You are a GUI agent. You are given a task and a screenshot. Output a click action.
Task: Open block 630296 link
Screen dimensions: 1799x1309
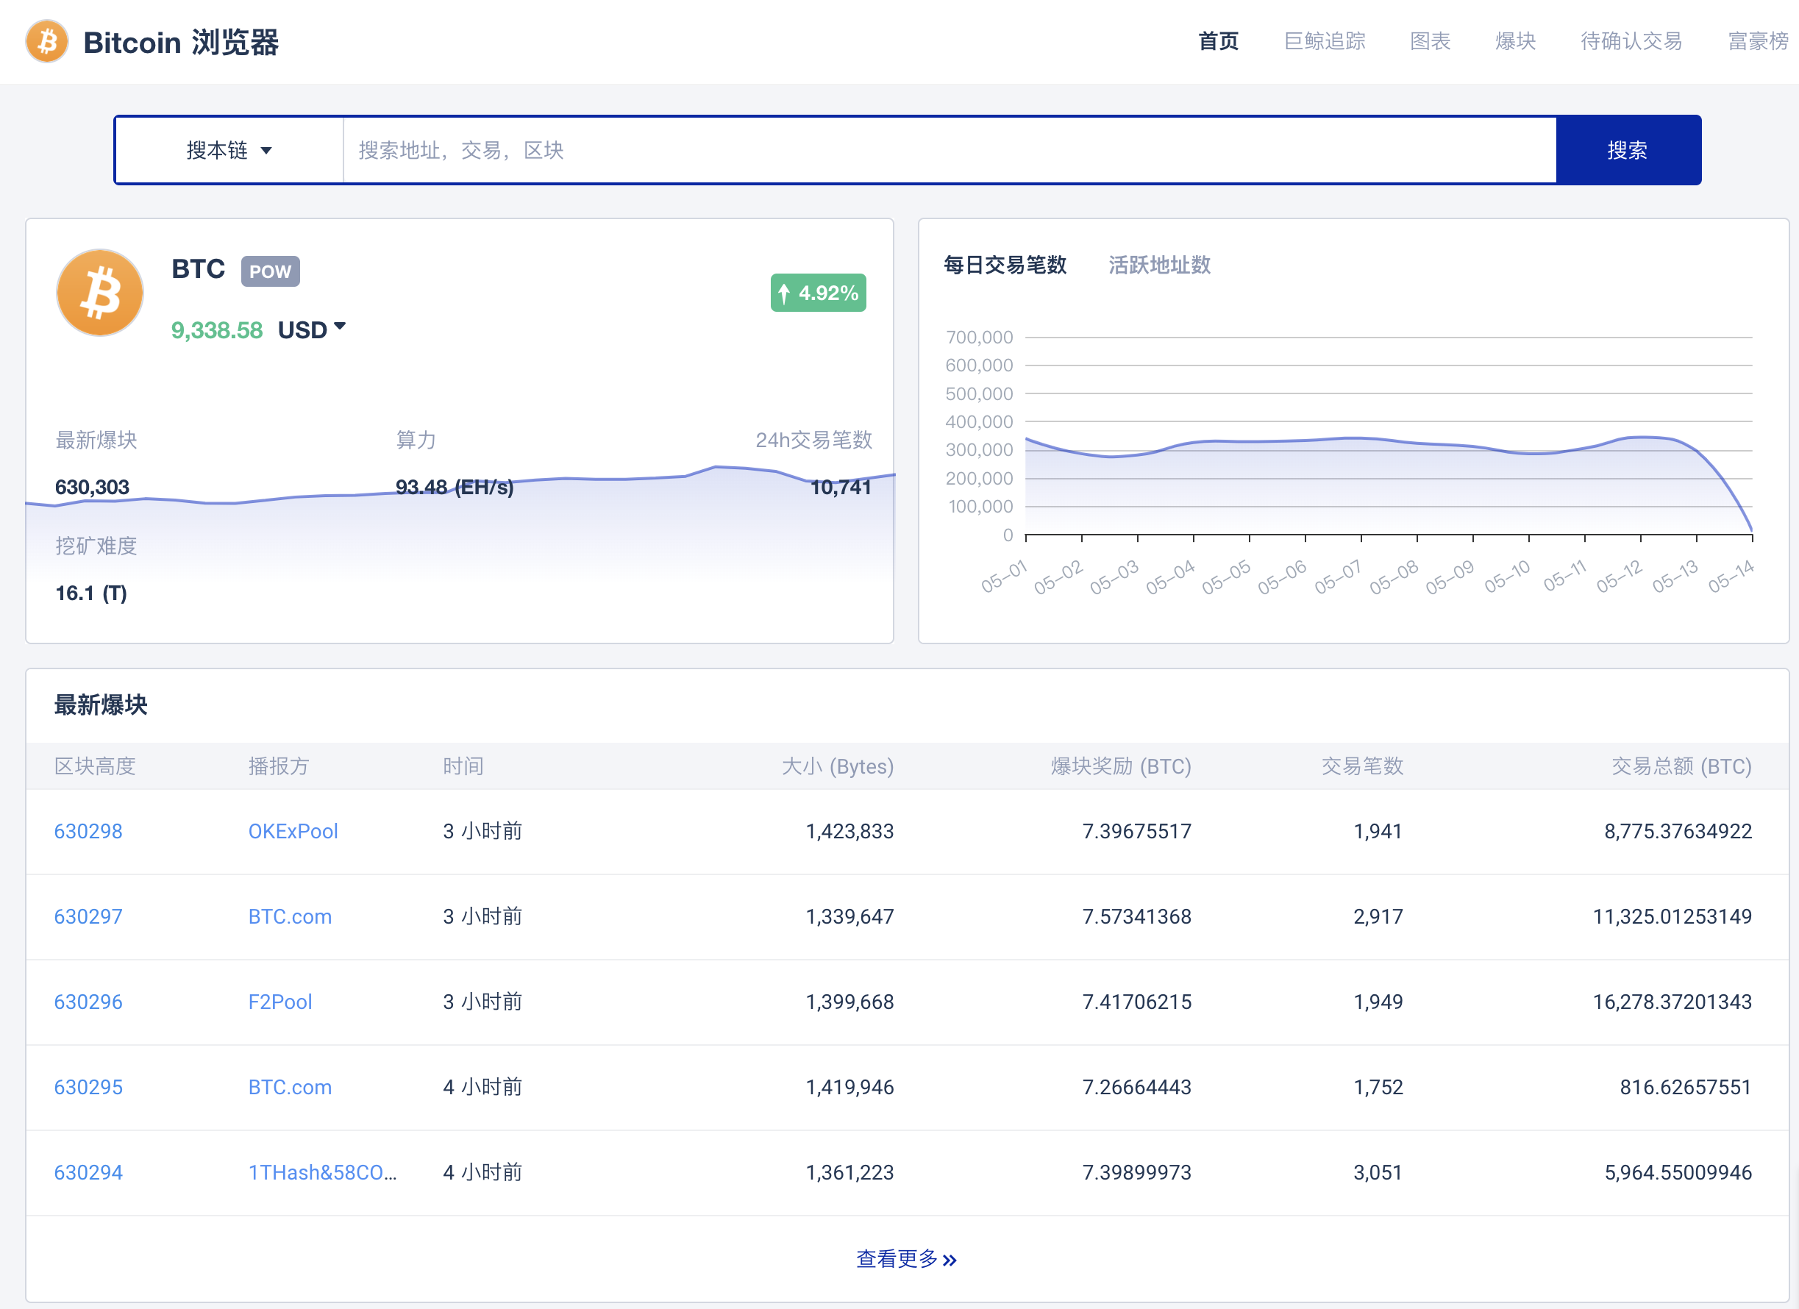[x=88, y=1001]
